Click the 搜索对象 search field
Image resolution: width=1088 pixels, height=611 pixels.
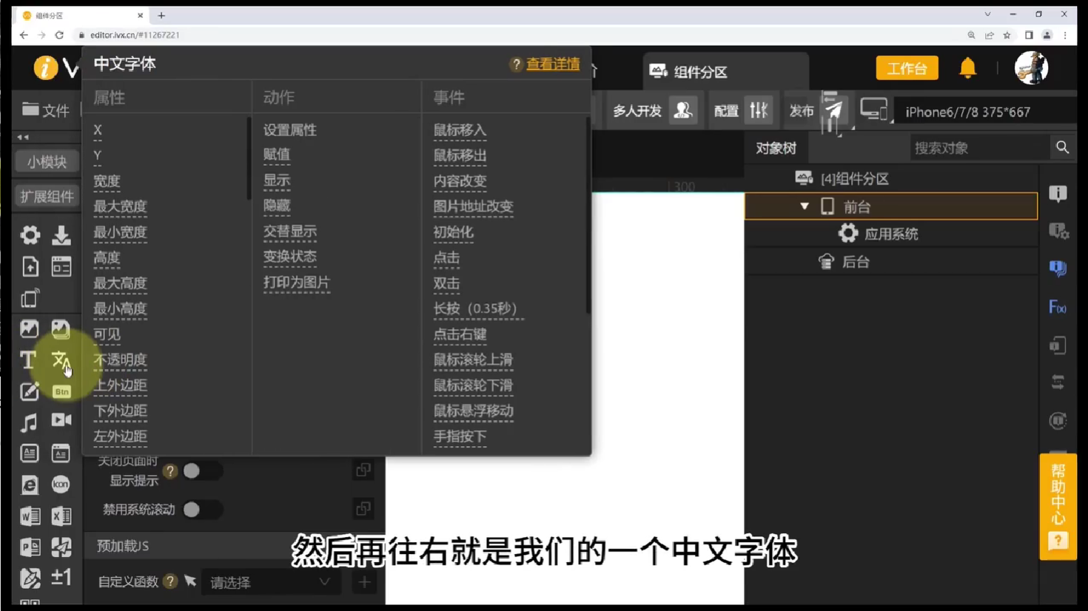979,148
